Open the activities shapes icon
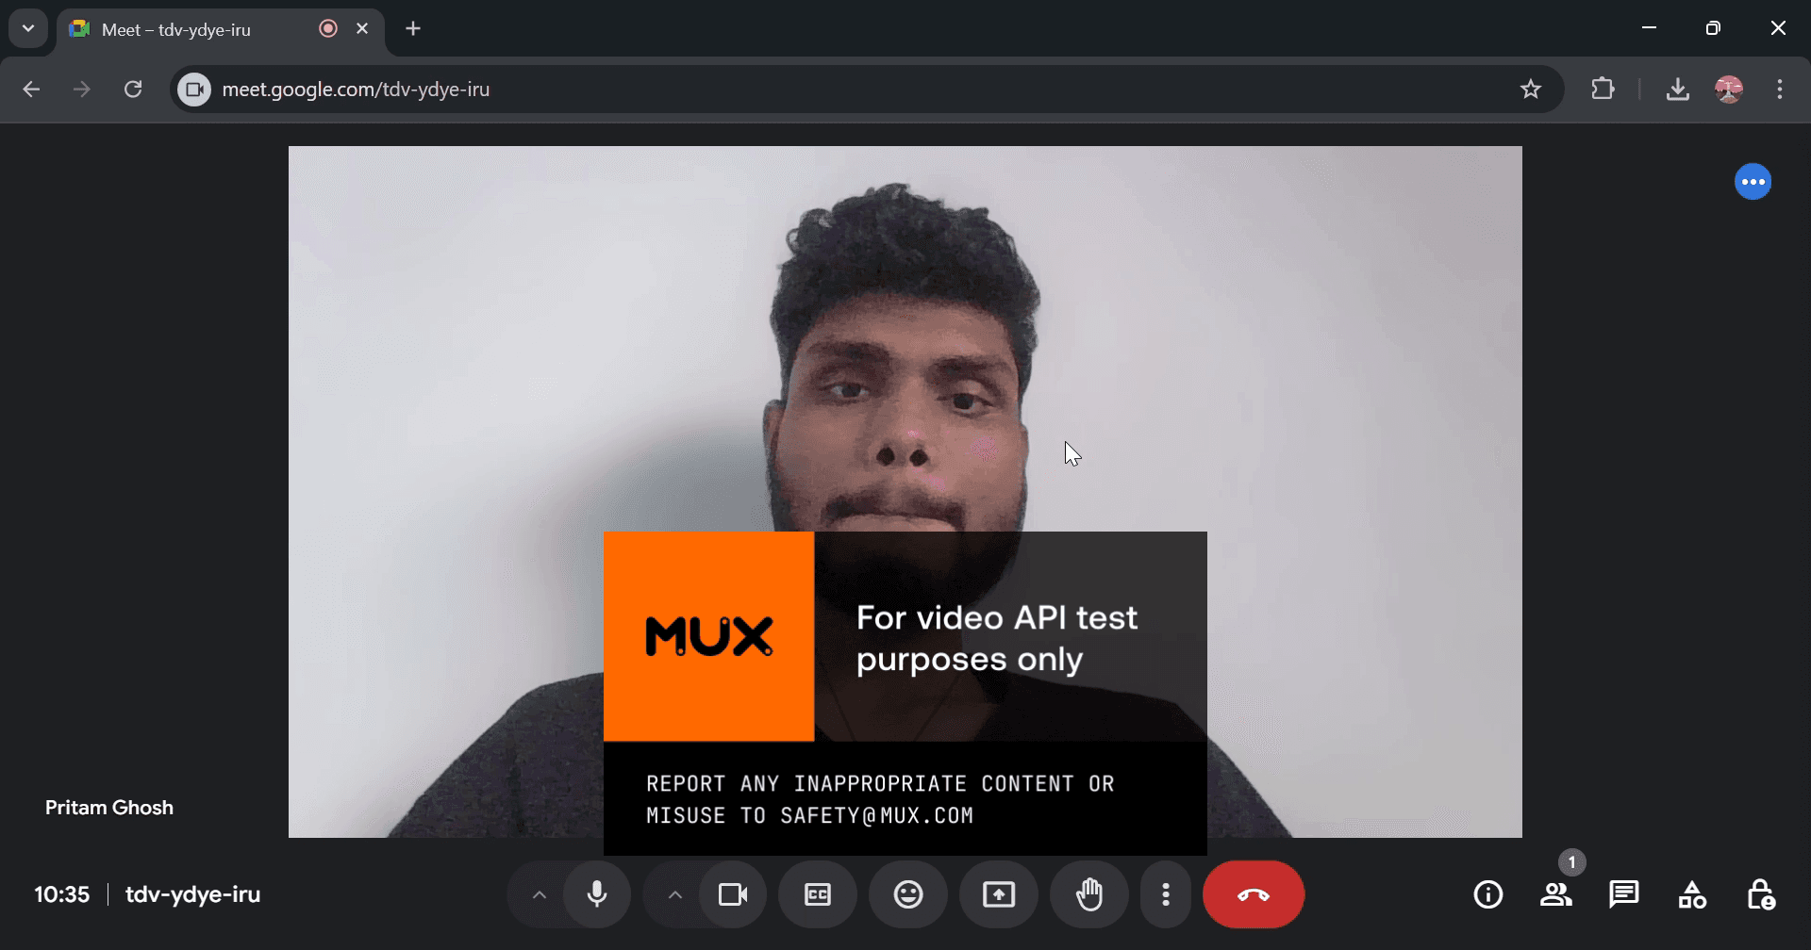The width and height of the screenshot is (1811, 950). coord(1692,894)
